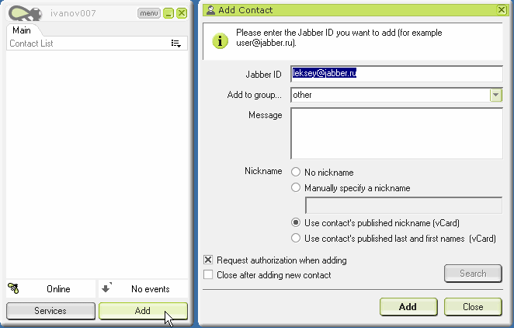Image resolution: width=514 pixels, height=328 pixels.
Task: Click the lightbulb logo icon in roster window
Action: coord(23,13)
